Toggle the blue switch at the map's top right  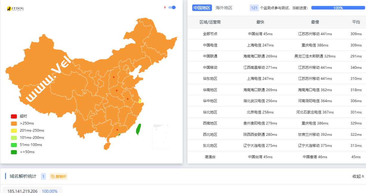172,7
